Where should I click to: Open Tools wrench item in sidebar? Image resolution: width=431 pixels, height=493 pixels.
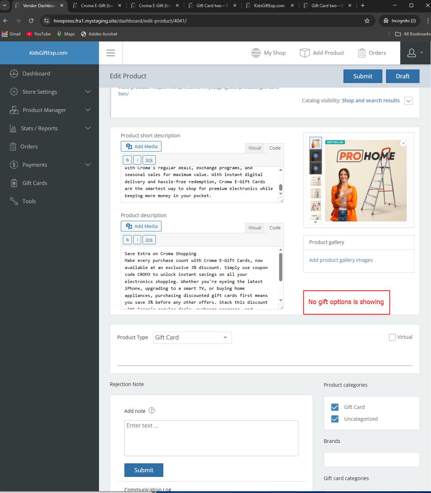(14, 201)
